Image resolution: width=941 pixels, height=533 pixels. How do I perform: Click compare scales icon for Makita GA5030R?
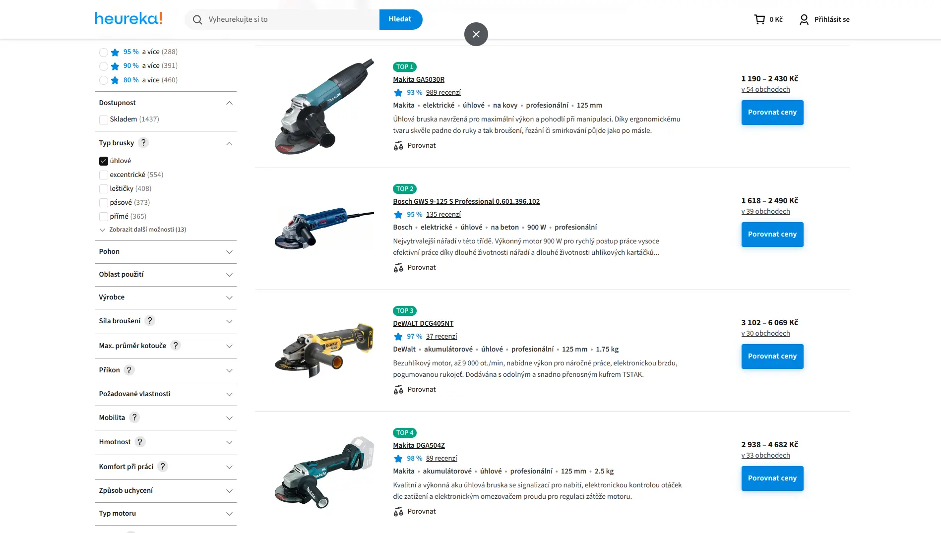click(398, 146)
